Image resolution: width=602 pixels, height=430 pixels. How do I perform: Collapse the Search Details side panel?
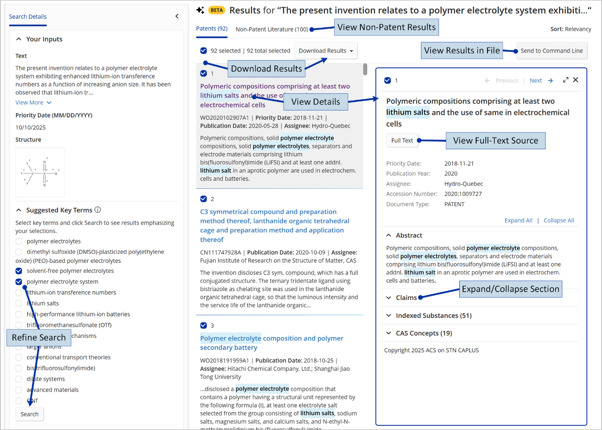(x=177, y=16)
